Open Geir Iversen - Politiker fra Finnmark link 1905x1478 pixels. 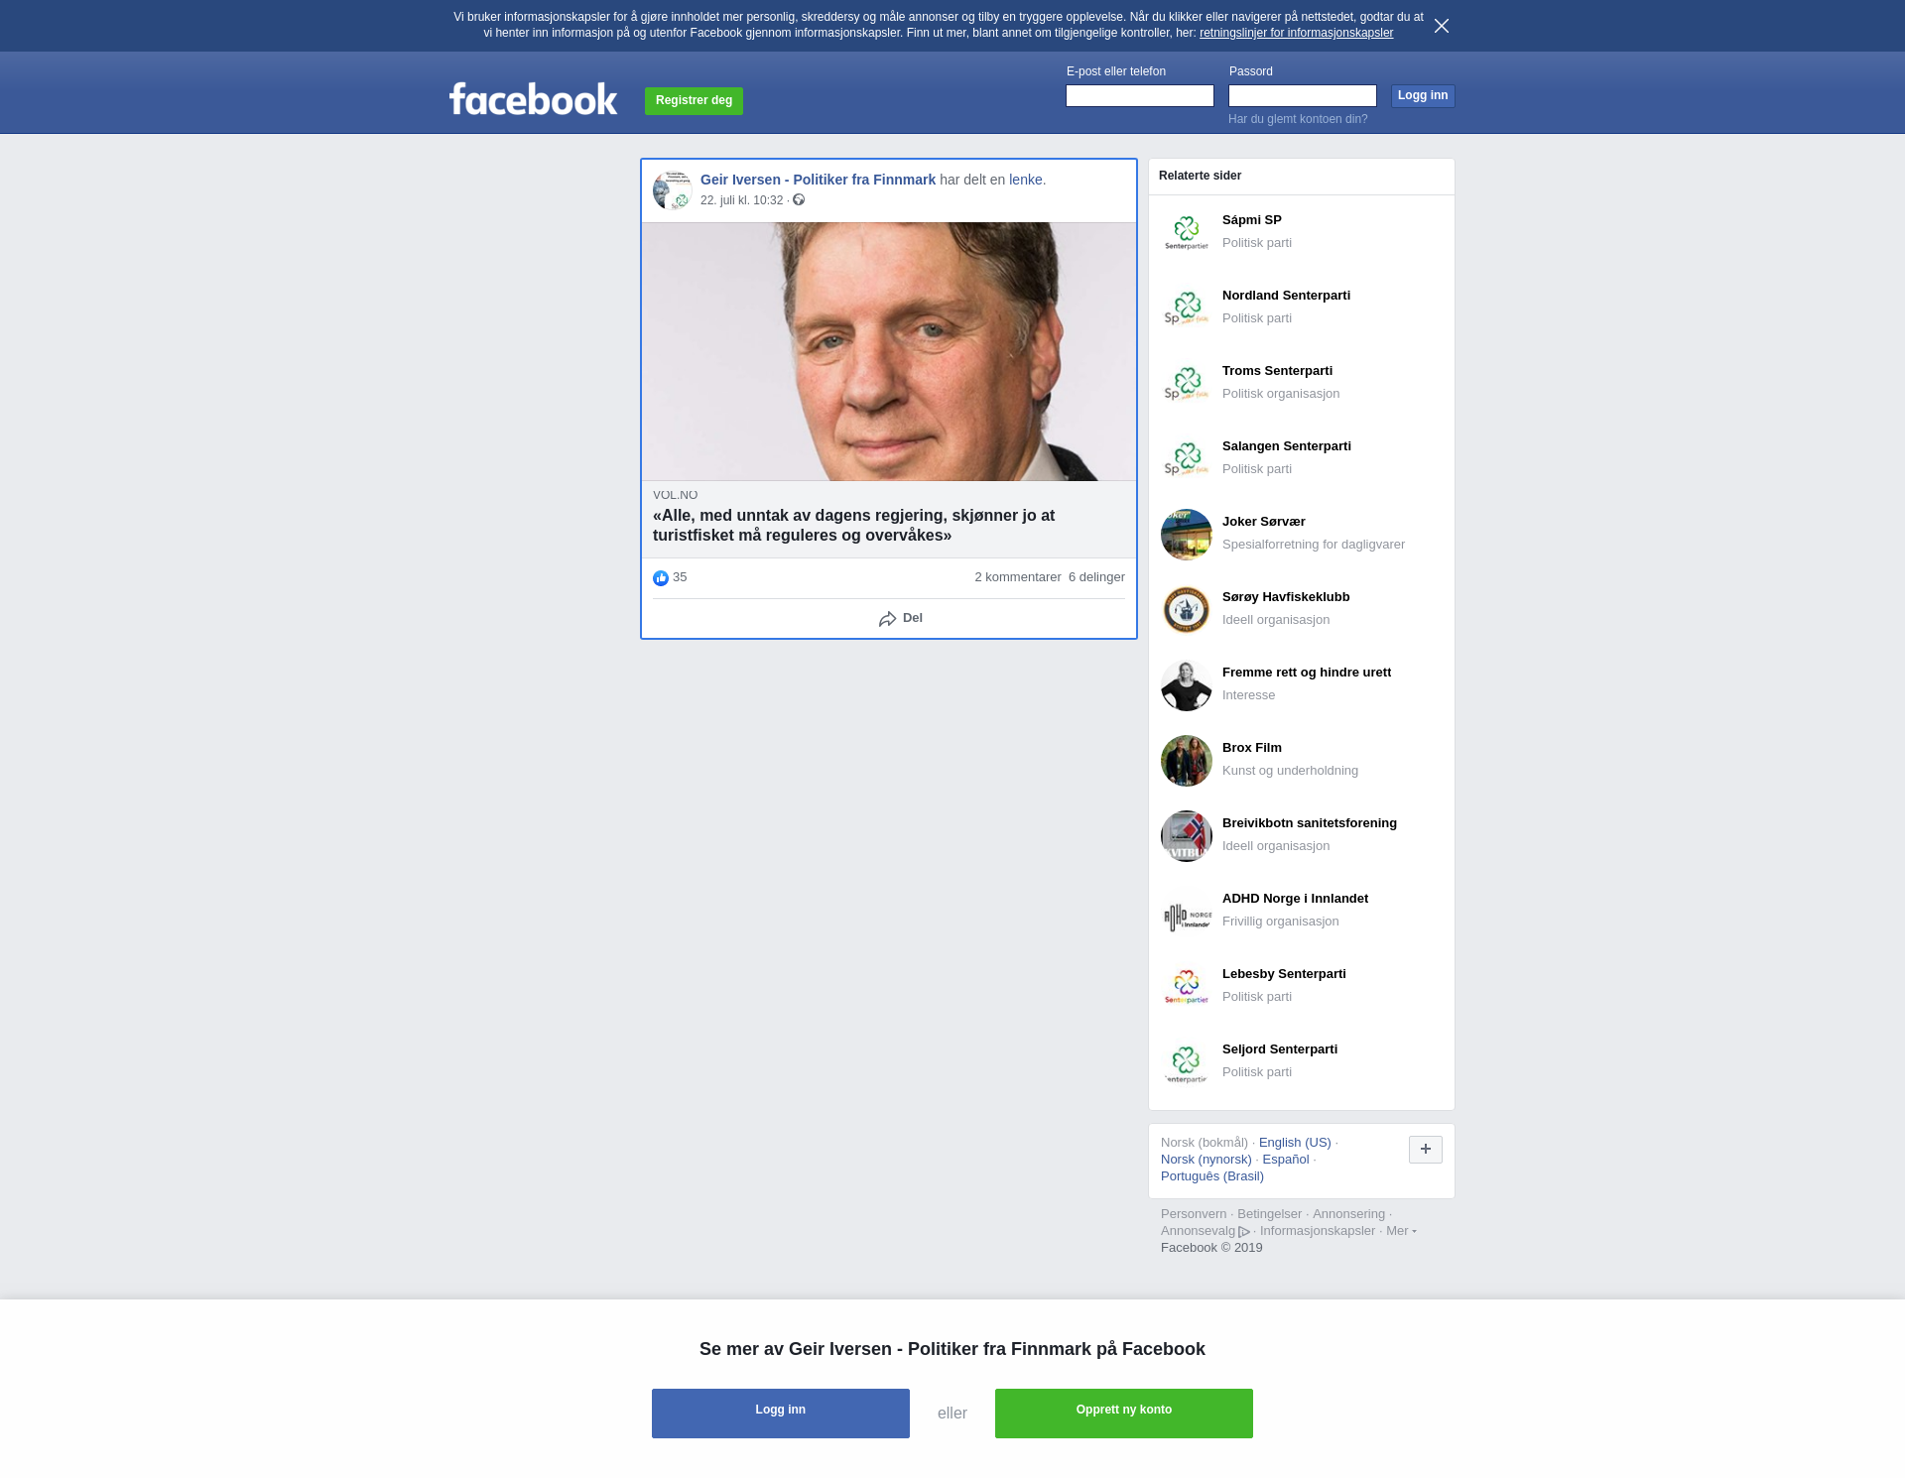818,180
